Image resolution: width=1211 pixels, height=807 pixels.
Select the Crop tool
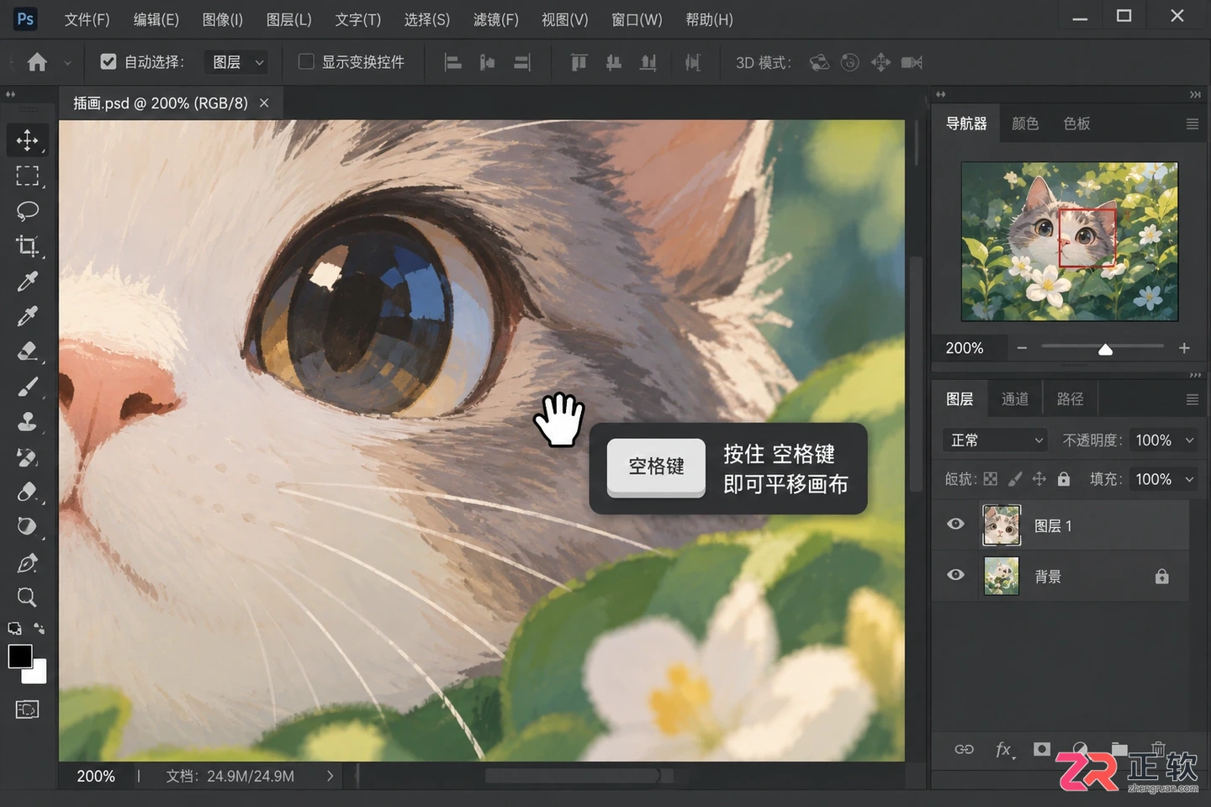click(27, 245)
